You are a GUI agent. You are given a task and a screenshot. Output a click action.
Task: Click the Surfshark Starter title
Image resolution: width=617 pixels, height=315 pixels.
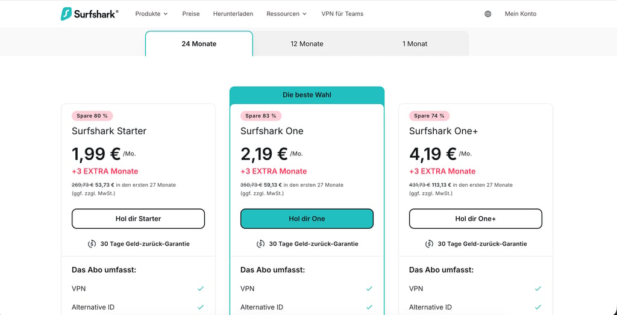pos(109,131)
